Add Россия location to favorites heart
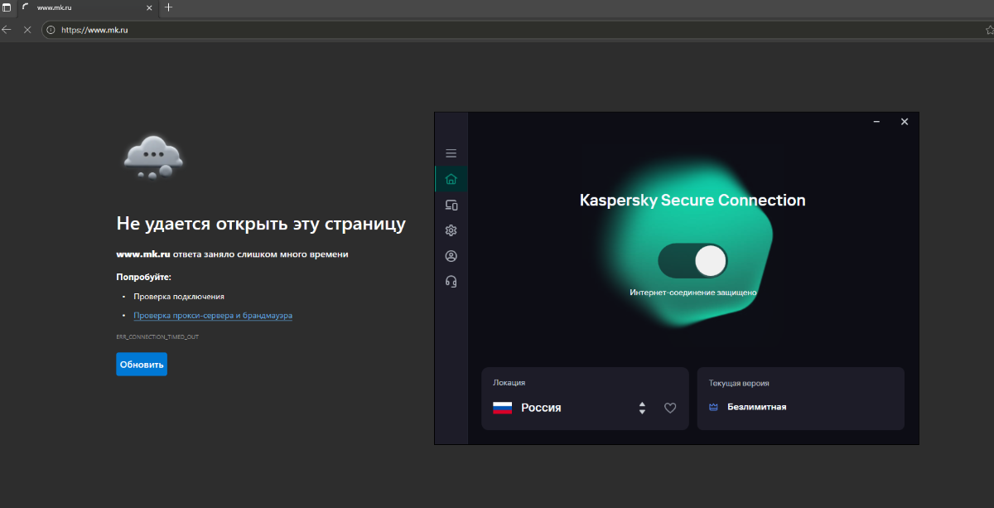This screenshot has width=994, height=508. point(670,408)
